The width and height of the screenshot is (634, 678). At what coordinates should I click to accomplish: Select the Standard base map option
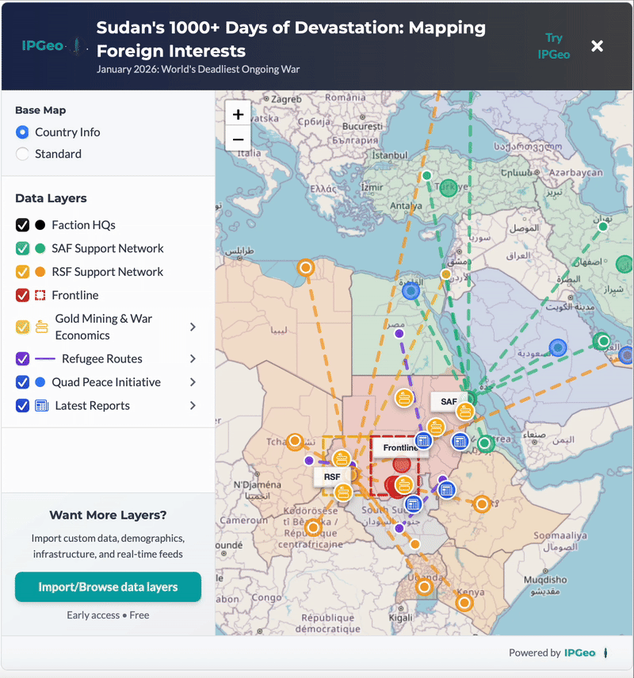[22, 154]
